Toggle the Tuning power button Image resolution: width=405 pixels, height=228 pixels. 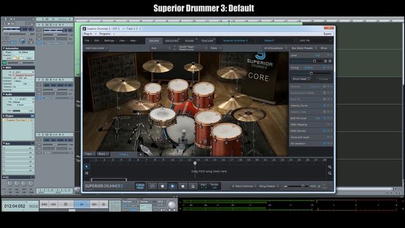(325, 68)
